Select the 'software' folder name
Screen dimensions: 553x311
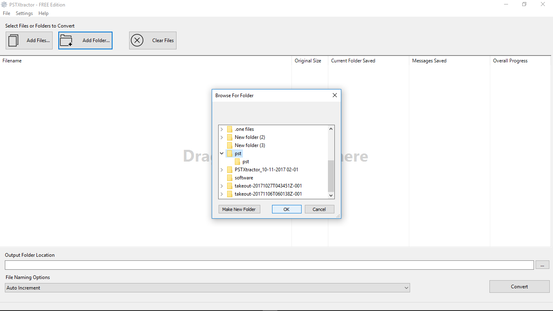[x=244, y=178]
